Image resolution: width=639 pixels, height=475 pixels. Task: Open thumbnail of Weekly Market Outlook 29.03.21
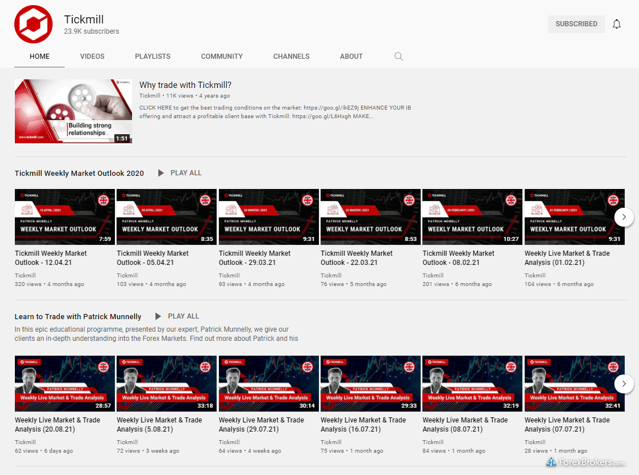[x=269, y=217]
